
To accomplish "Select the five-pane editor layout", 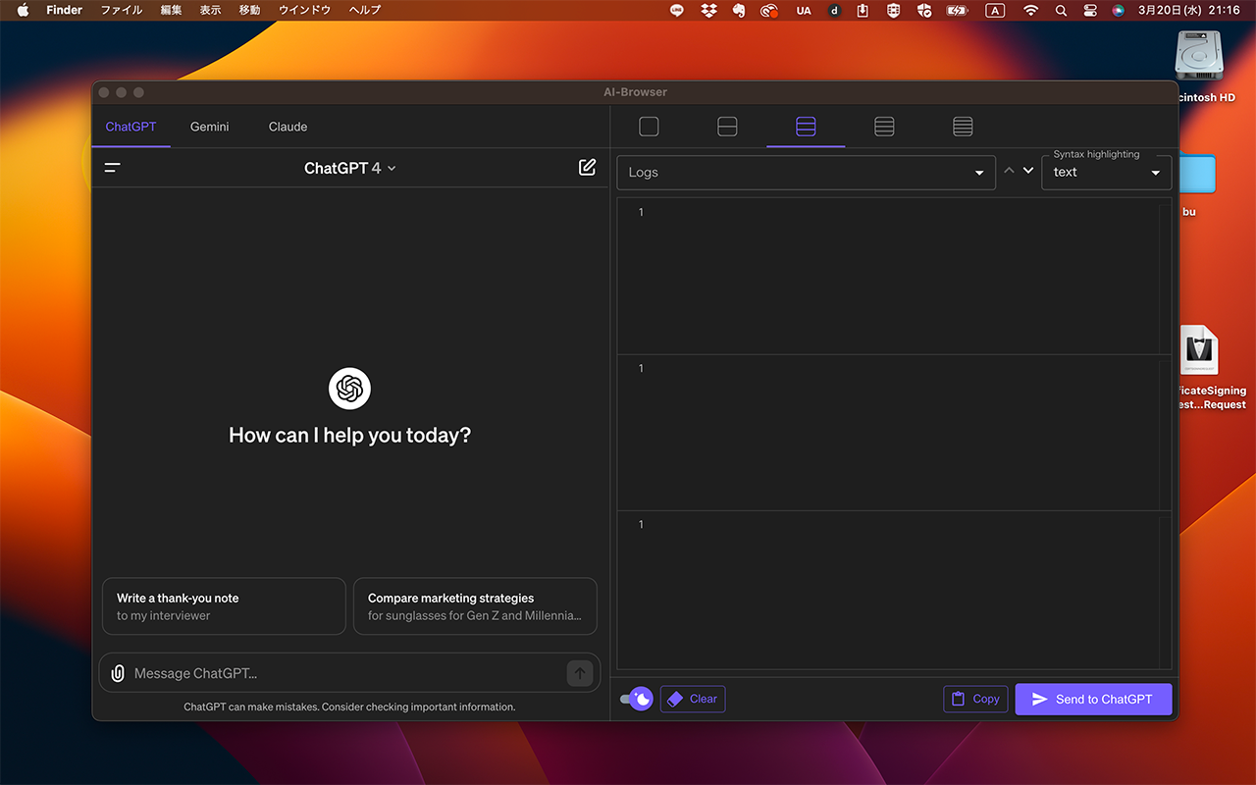I will click(963, 127).
